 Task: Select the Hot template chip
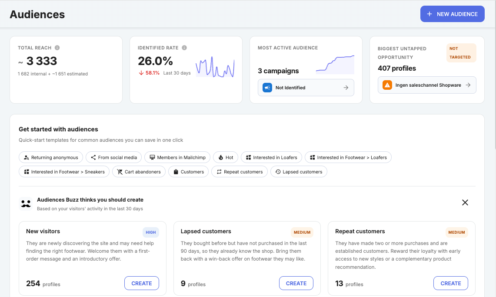tap(225, 157)
